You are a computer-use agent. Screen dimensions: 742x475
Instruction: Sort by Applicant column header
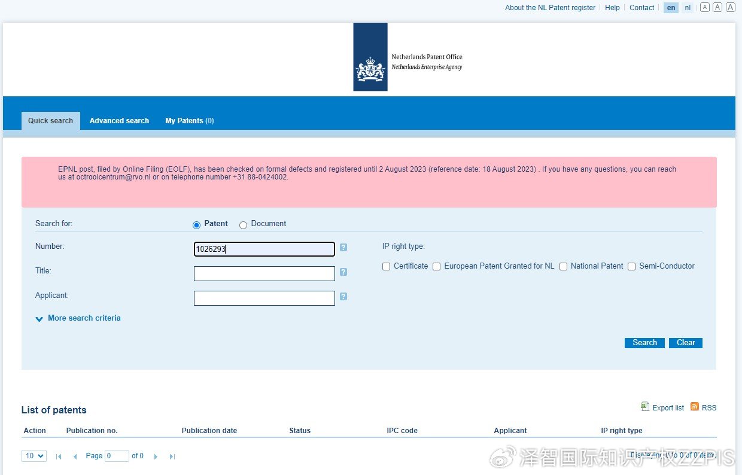click(510, 431)
